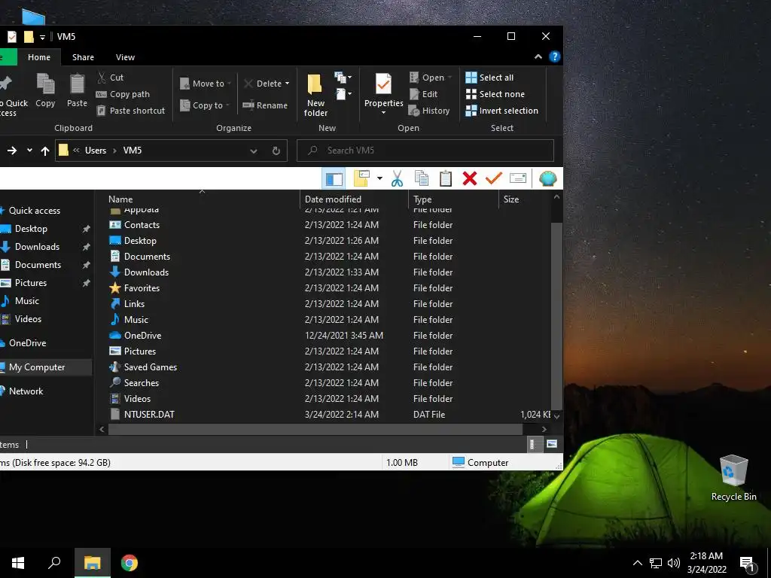Collapse the ribbon with the chevron
Image resolution: width=771 pixels, height=578 pixels.
click(538, 57)
